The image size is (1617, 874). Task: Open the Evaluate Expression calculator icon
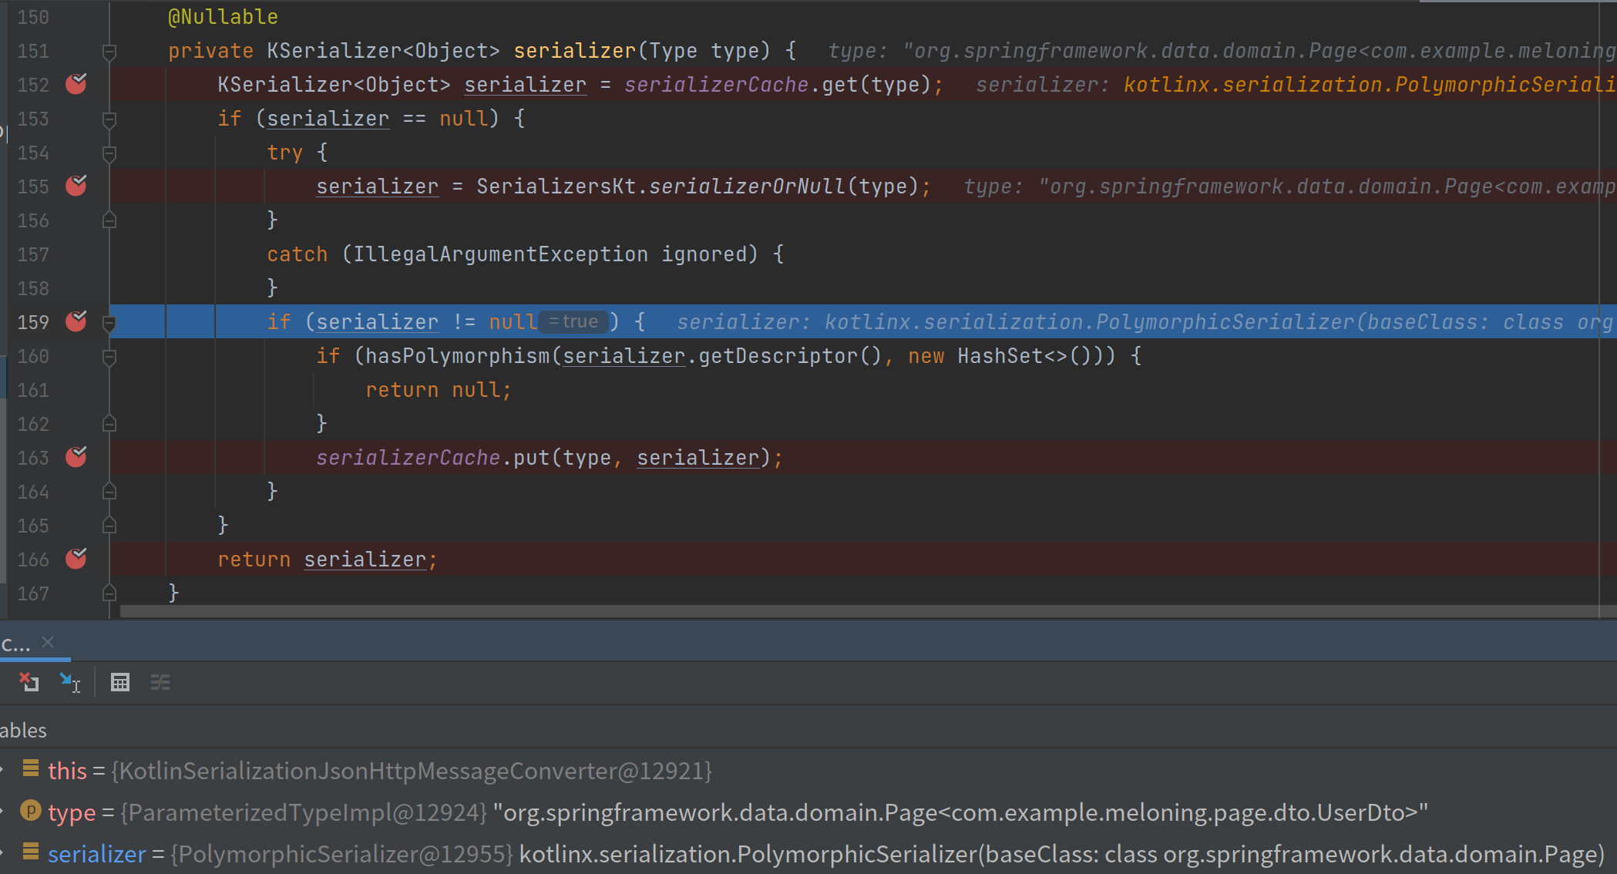click(x=120, y=682)
